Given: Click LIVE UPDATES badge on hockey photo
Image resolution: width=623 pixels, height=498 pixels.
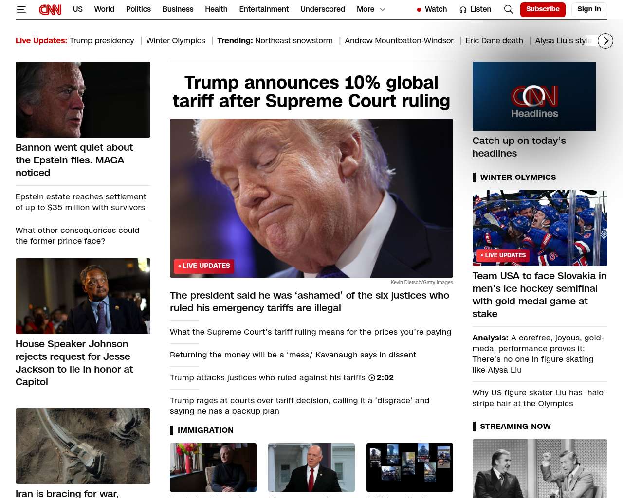Looking at the screenshot, I should (503, 255).
